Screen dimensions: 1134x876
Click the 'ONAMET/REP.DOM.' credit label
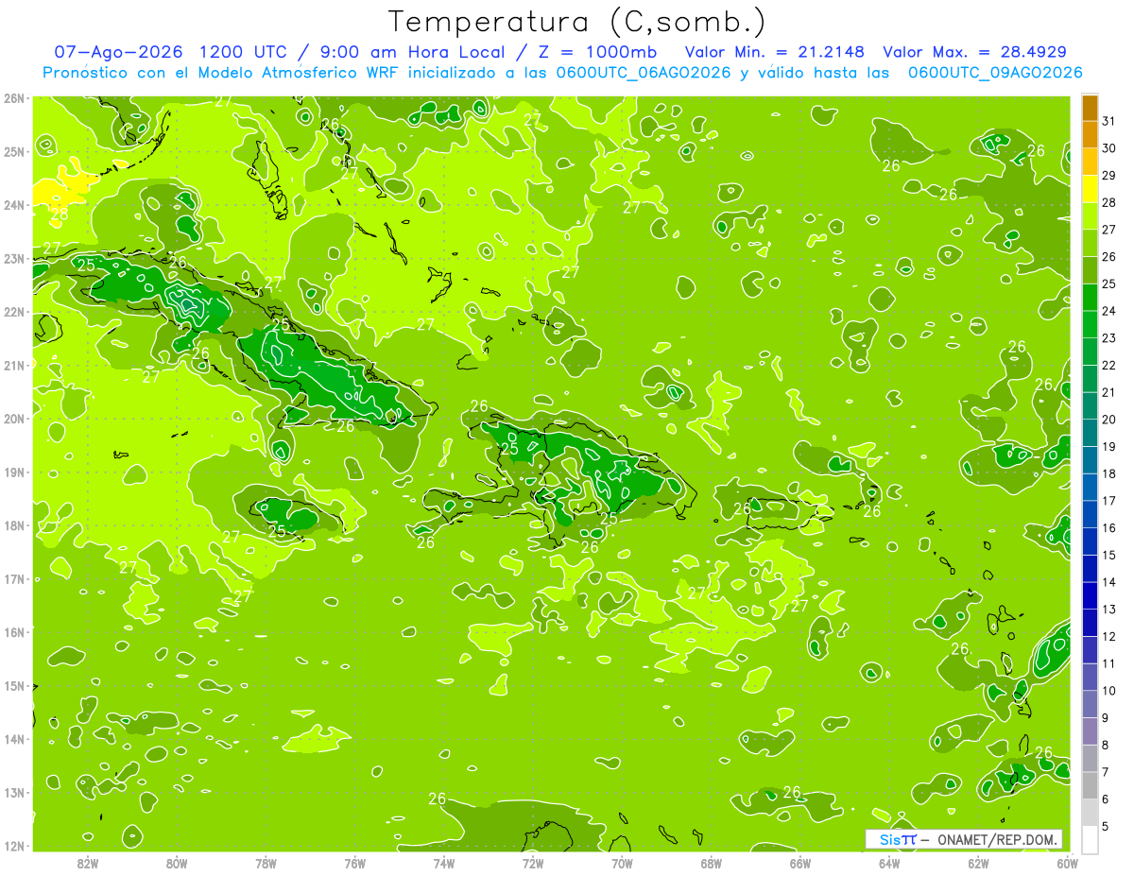998,839
